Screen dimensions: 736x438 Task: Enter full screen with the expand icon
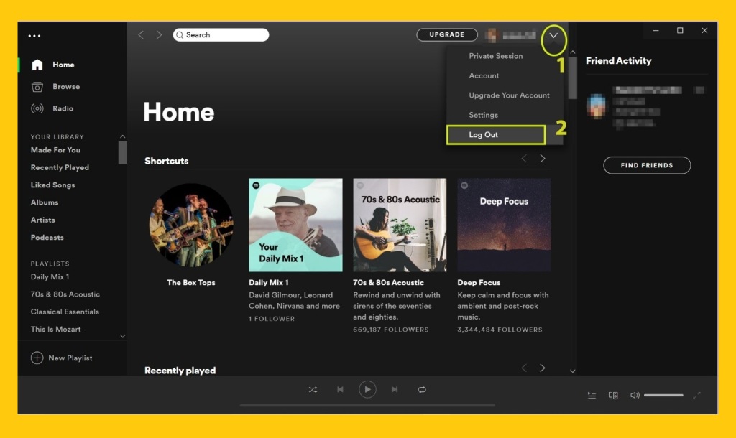click(697, 396)
